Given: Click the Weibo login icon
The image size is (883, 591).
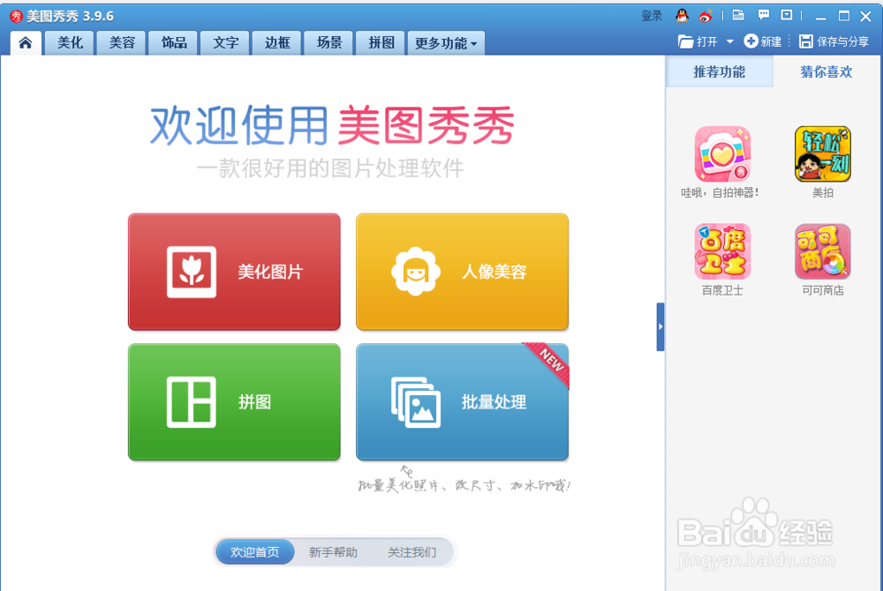Looking at the screenshot, I should click(706, 16).
